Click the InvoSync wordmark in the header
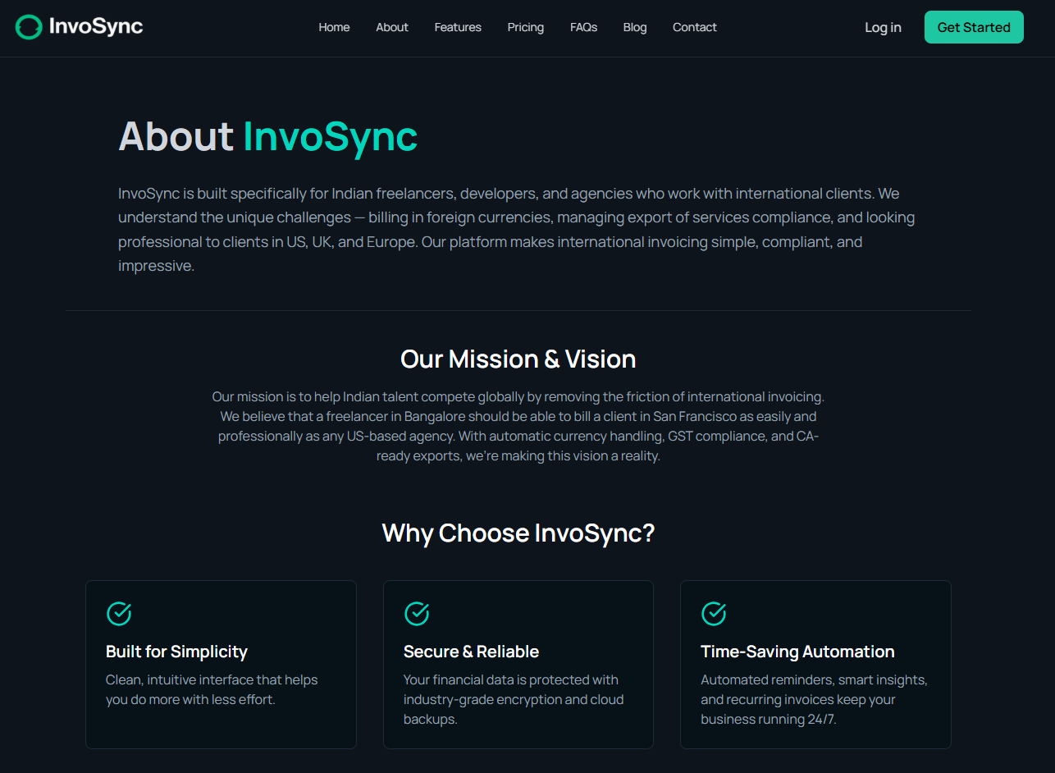 pos(96,26)
